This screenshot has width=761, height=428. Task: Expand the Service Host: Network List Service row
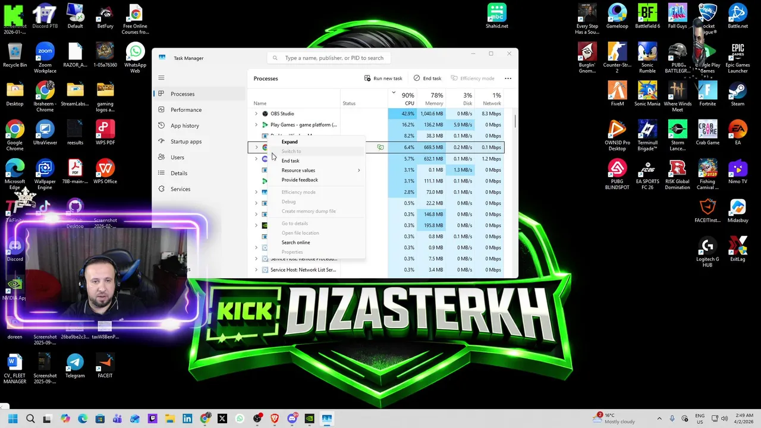(x=256, y=270)
